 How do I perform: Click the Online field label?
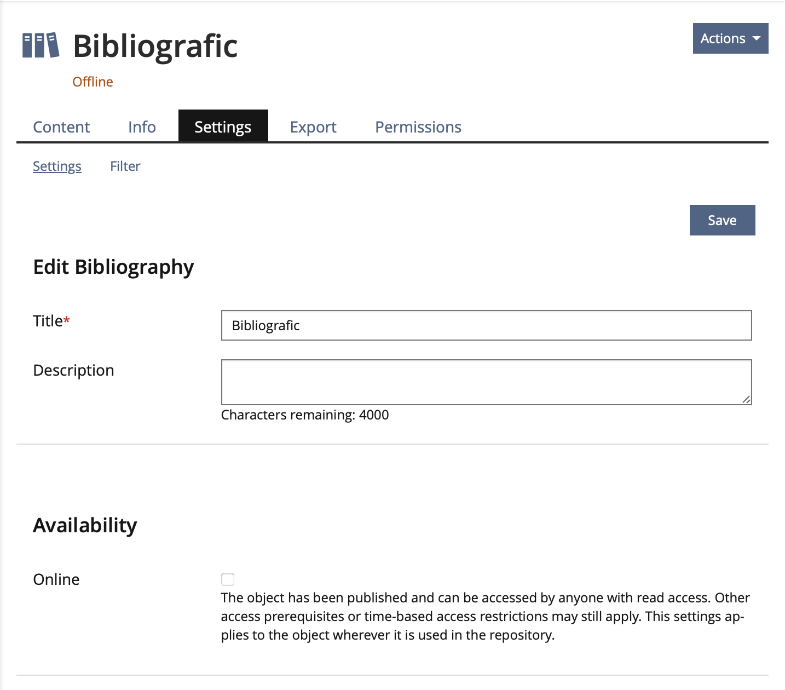click(56, 579)
